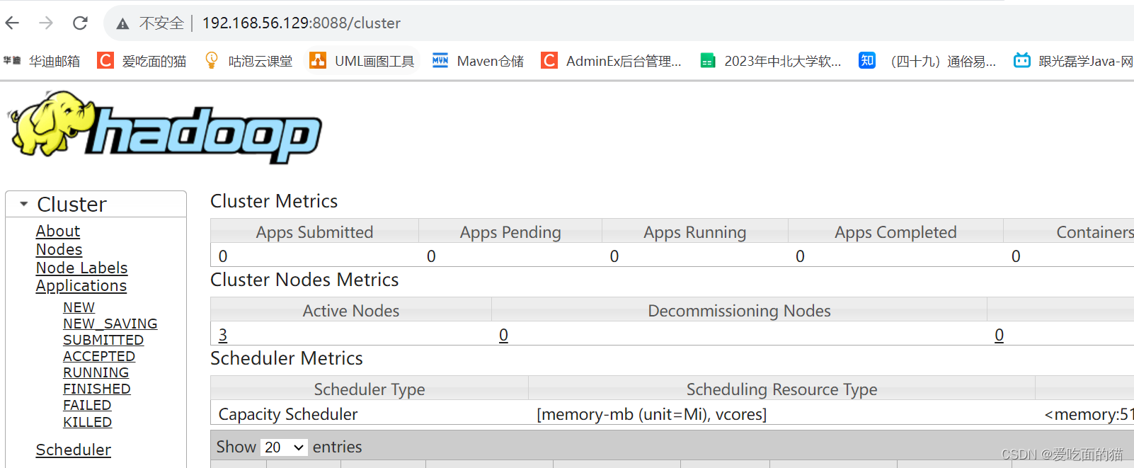Filter applications by FINISHED state
The width and height of the screenshot is (1134, 468).
coord(97,389)
